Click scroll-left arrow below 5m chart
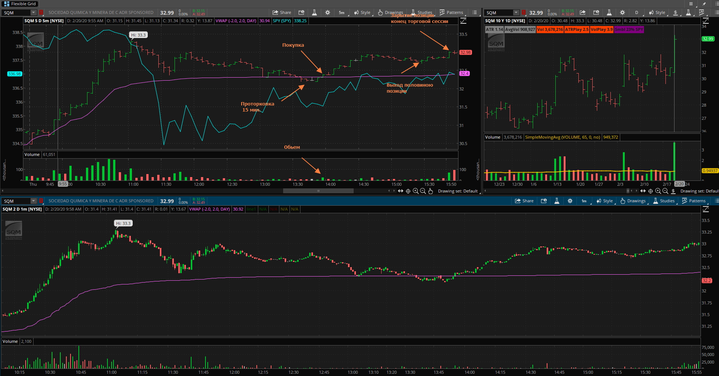The width and height of the screenshot is (719, 376). [x=389, y=191]
